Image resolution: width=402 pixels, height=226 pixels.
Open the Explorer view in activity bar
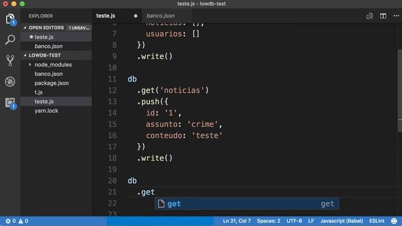(10, 19)
